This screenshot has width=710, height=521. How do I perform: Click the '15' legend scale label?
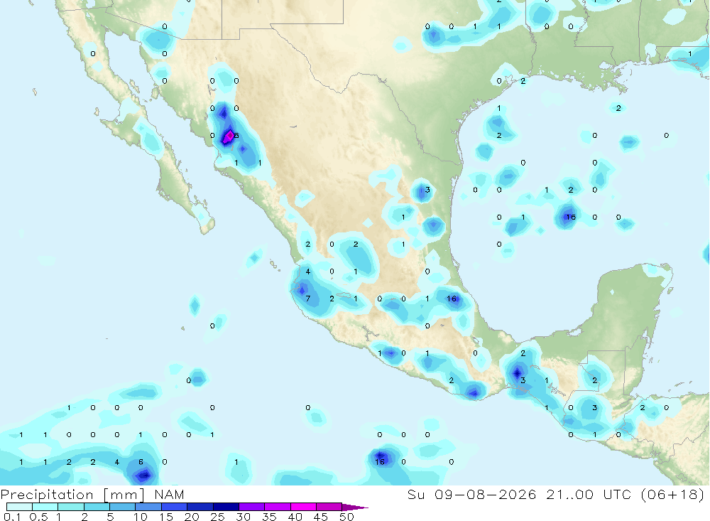pos(166,517)
